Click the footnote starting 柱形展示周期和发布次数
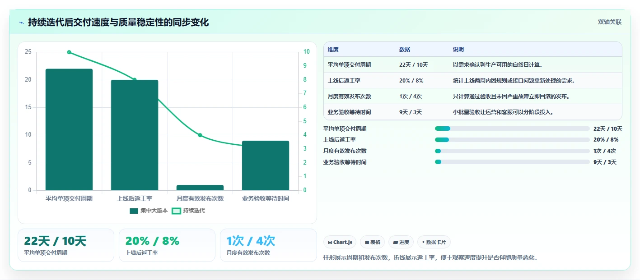This screenshot has height=280, width=640. 430,258
